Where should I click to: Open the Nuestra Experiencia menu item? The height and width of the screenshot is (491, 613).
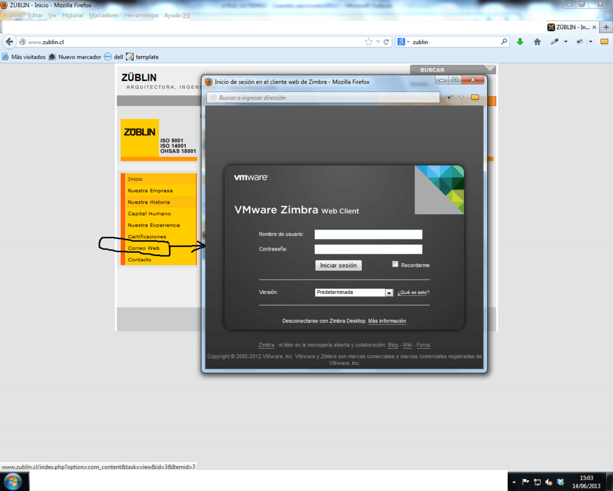pos(154,225)
